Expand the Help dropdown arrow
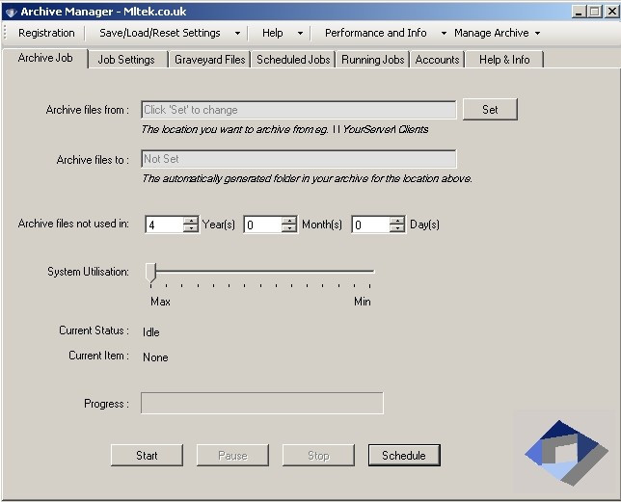621x502 pixels. (x=300, y=33)
